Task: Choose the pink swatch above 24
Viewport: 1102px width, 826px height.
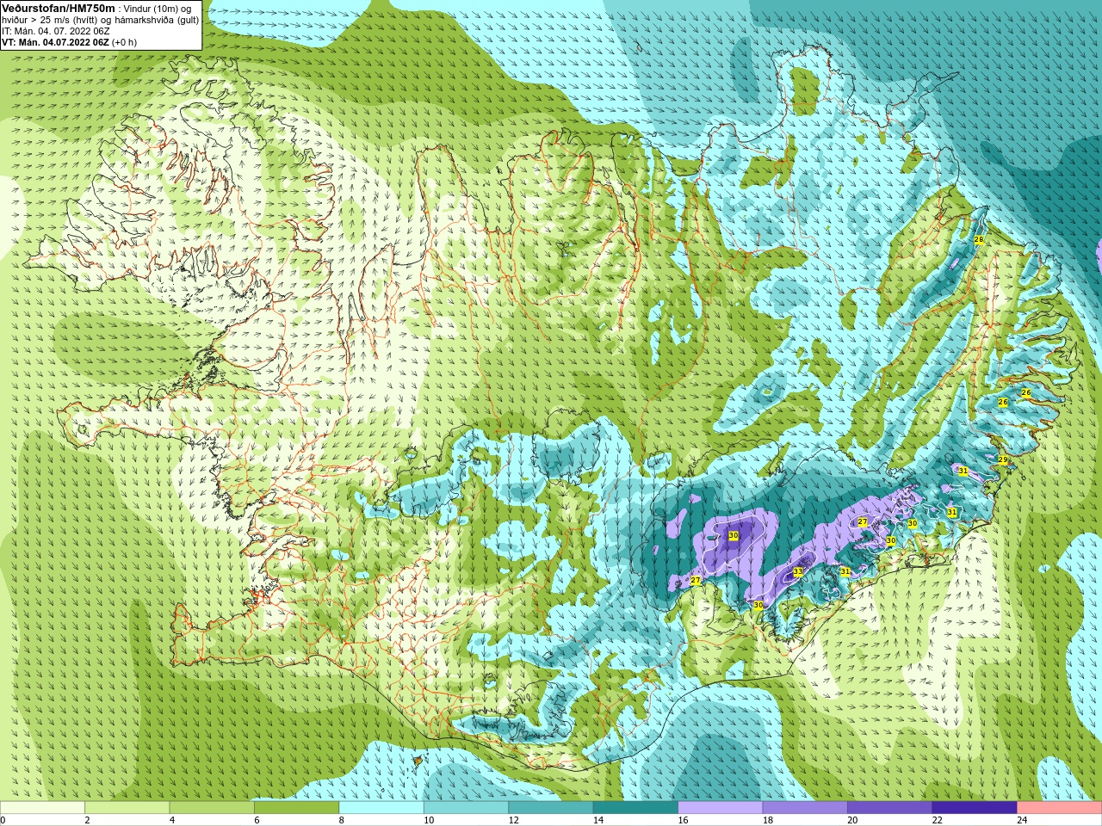Action: point(1060,808)
